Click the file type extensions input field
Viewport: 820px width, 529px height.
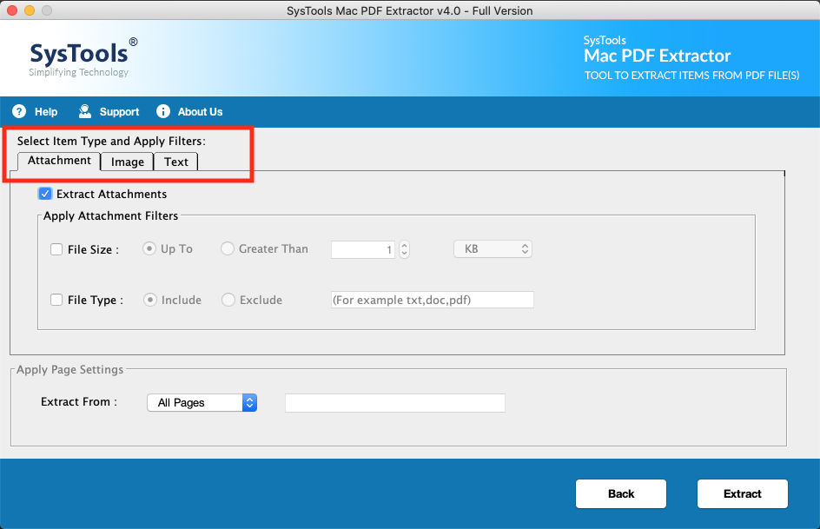[x=432, y=300]
